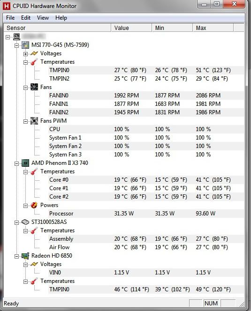Click the red CPUID H title bar icon
The width and height of the screenshot is (251, 311).
click(7, 6)
